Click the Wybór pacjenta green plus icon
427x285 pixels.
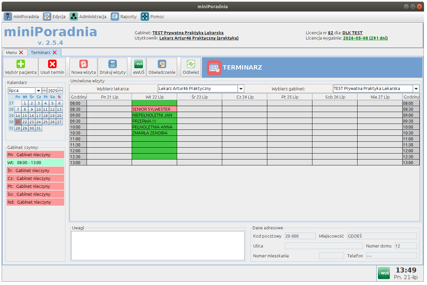[x=21, y=64]
